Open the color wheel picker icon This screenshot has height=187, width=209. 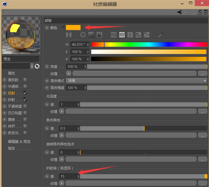coord(83,35)
